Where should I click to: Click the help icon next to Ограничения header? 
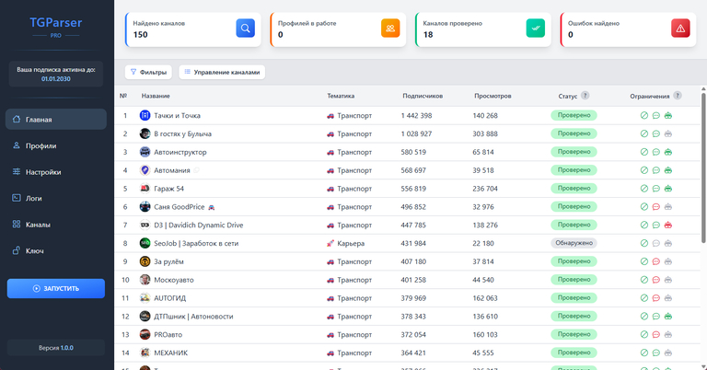coord(678,96)
